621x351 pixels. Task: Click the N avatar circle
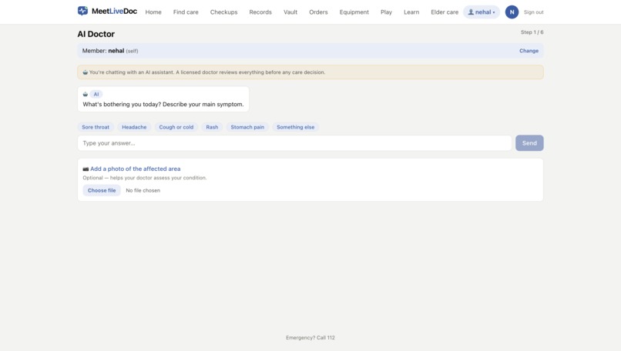(x=512, y=12)
